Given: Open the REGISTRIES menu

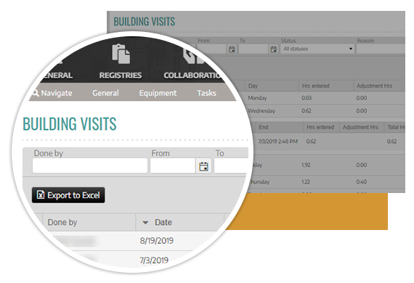Looking at the screenshot, I should [x=121, y=75].
